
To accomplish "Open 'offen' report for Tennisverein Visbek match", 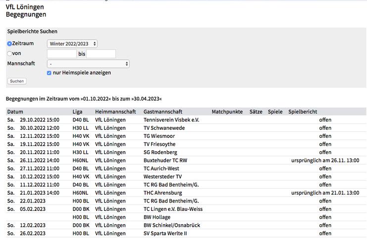I will pyautogui.click(x=325, y=120).
